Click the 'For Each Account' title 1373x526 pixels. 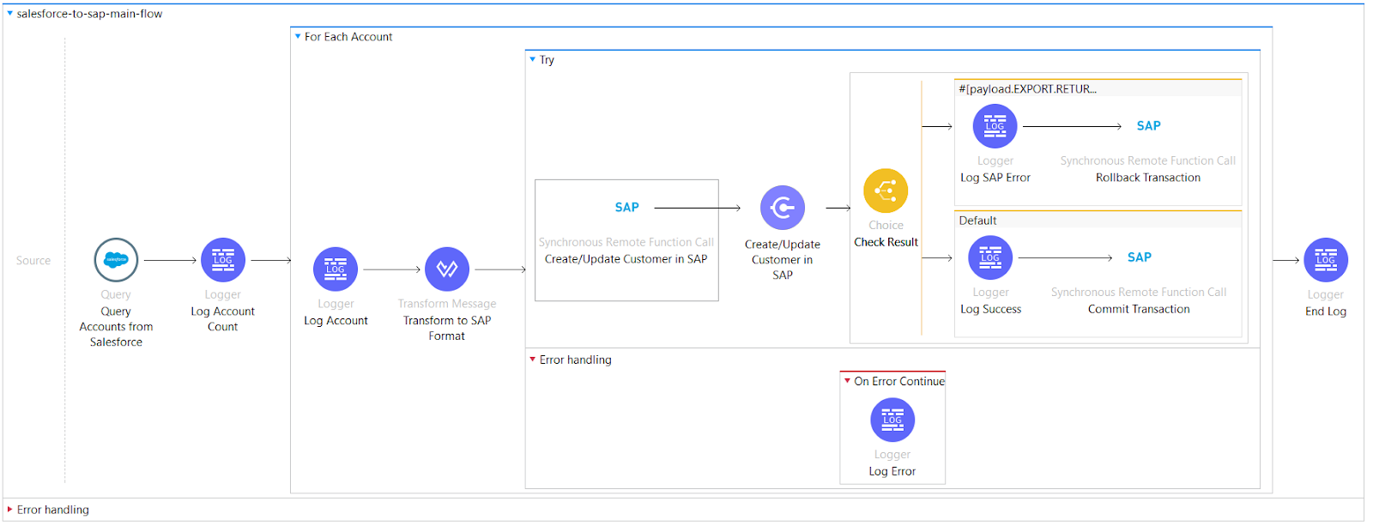click(x=348, y=37)
